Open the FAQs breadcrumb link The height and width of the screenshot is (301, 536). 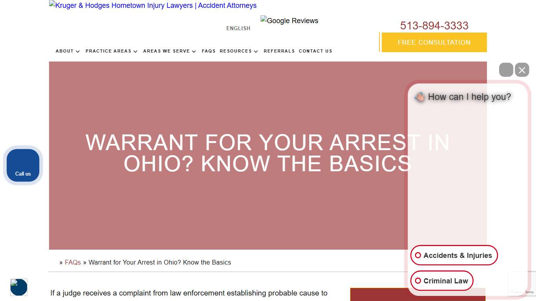tap(73, 262)
